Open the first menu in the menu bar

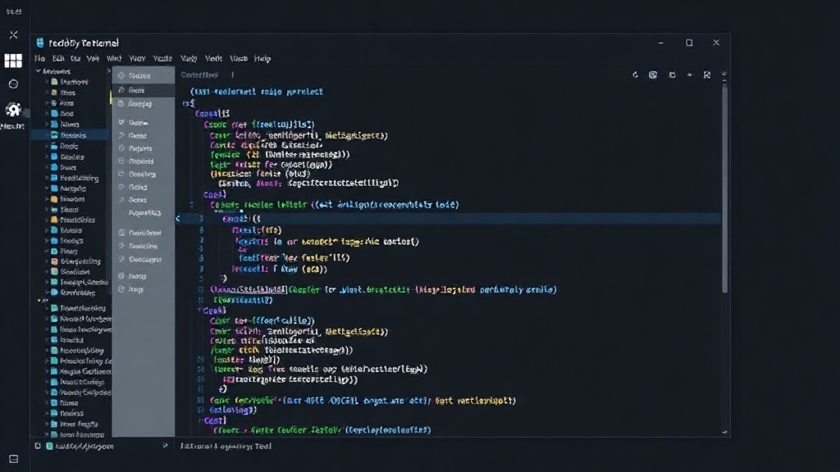pos(39,58)
